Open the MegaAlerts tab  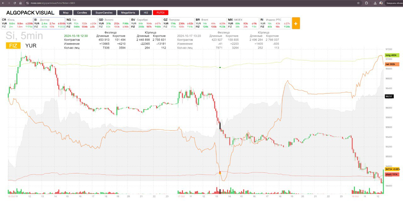coord(128,13)
